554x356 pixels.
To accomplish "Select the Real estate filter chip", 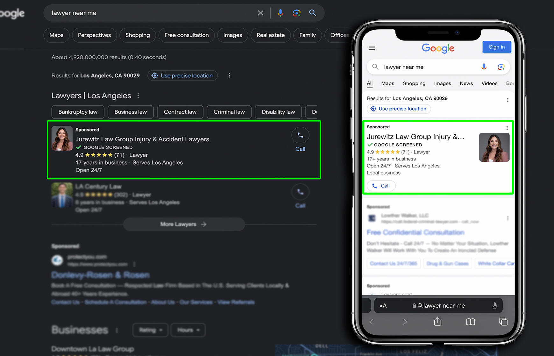I will point(271,35).
